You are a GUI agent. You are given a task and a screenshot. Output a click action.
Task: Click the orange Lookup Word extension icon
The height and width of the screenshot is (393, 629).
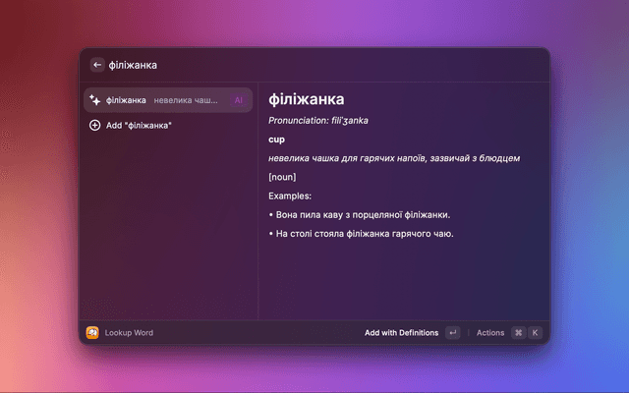92,332
